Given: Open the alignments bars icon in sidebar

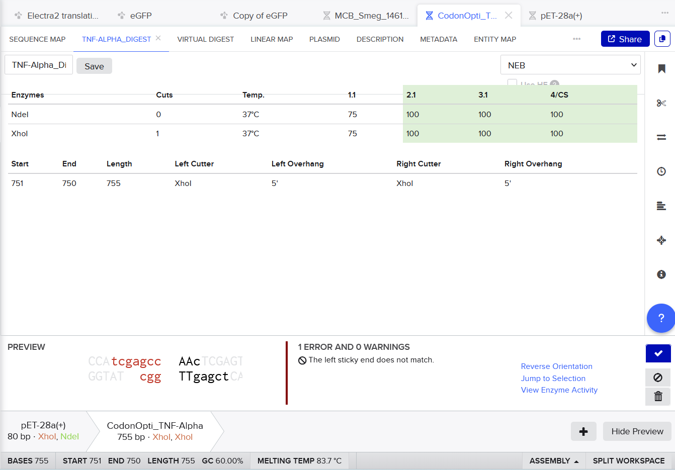Looking at the screenshot, I should click(661, 206).
